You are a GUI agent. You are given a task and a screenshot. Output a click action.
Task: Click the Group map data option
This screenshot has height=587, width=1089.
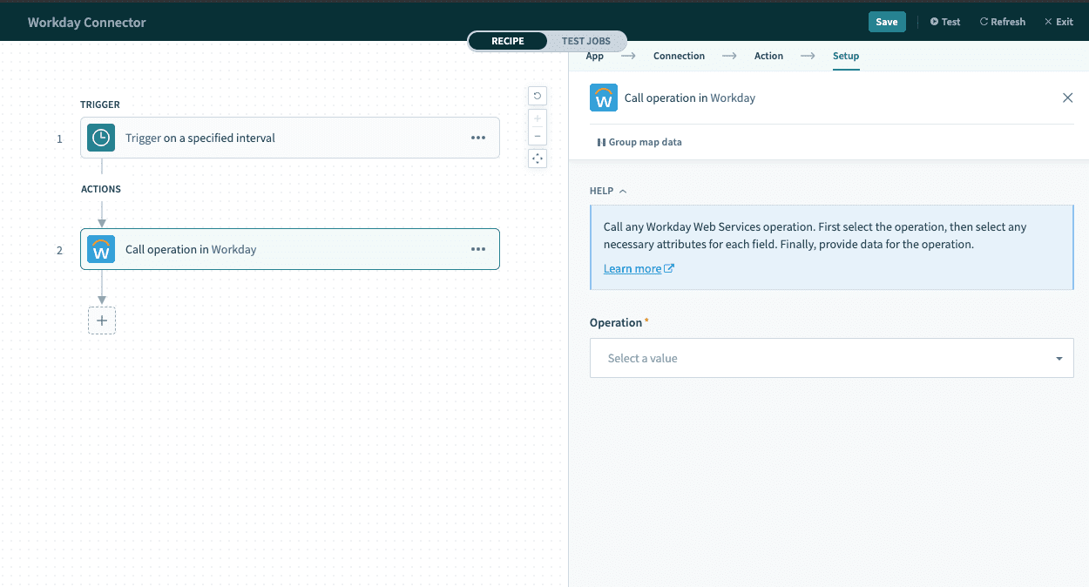[x=639, y=141]
